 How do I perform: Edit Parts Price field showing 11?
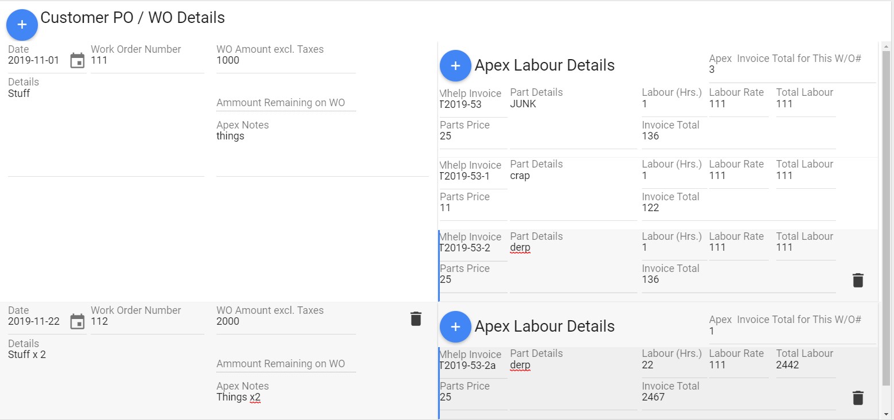pyautogui.click(x=472, y=208)
